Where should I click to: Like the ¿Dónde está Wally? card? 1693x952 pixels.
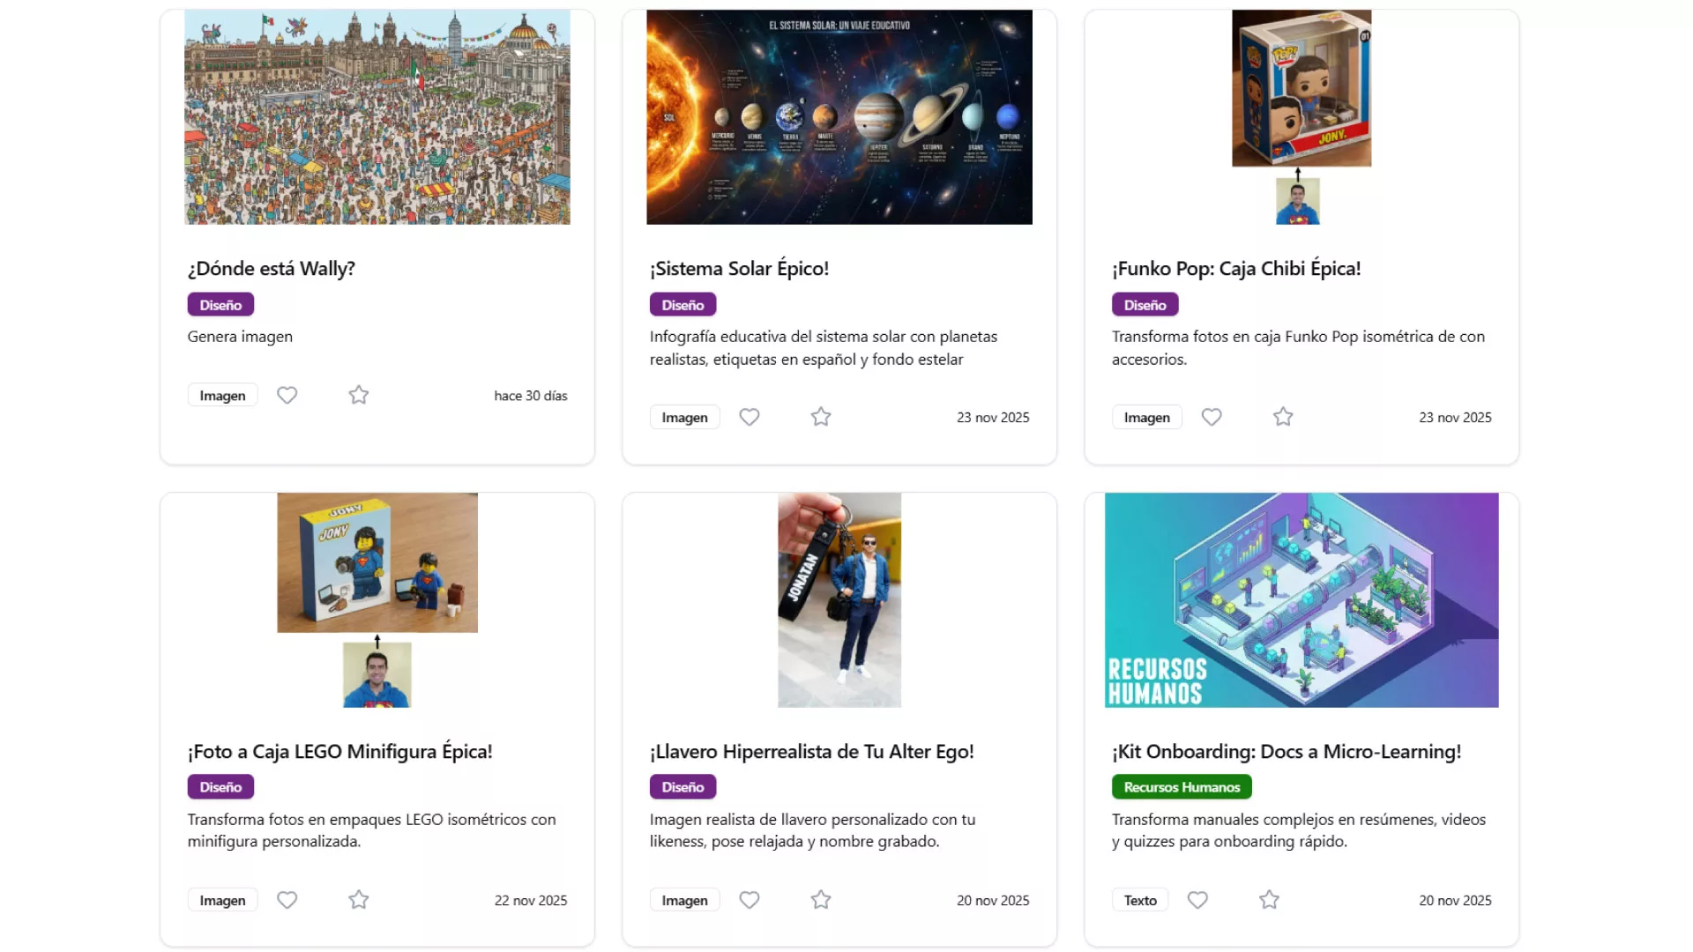click(x=287, y=395)
